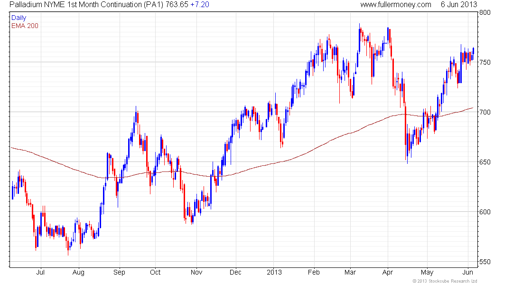Select the 'EMA 200' legend label
Image resolution: width=522 pixels, height=285 pixels.
click(25, 26)
